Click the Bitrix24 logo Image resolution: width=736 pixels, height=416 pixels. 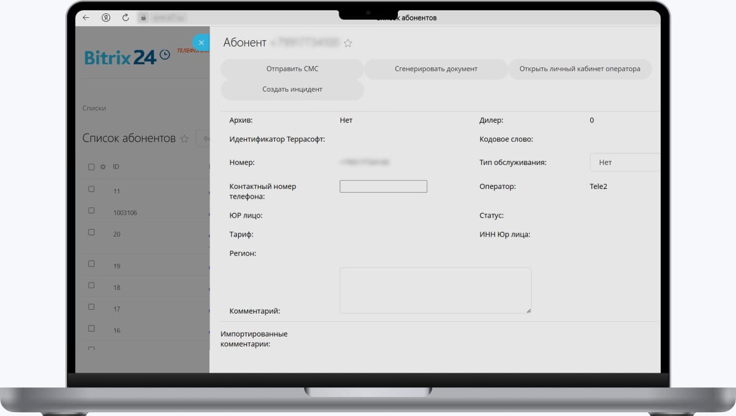pyautogui.click(x=127, y=57)
